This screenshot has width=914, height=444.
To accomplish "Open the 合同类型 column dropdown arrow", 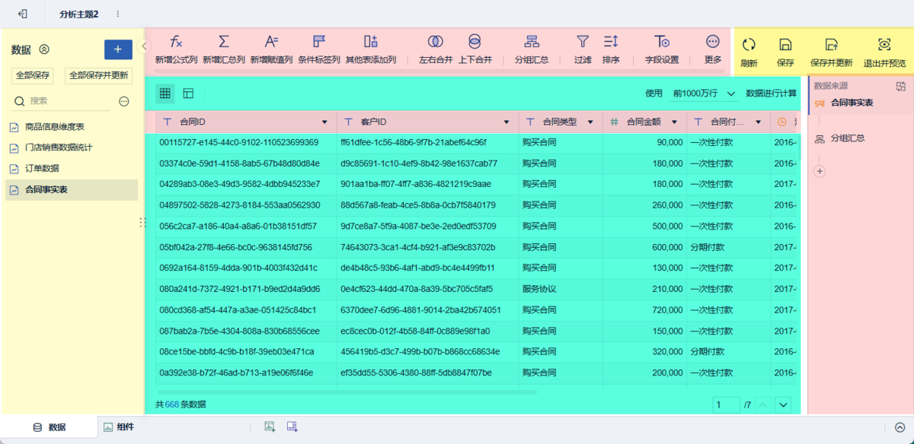I will point(590,122).
